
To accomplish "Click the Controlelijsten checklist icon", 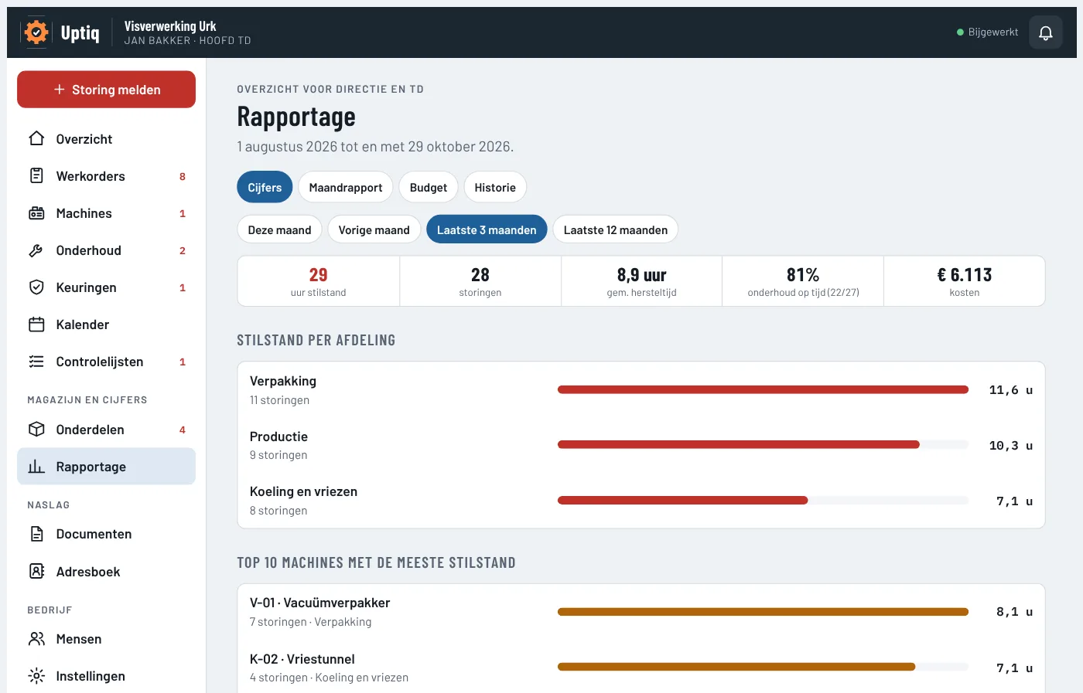I will 36,362.
